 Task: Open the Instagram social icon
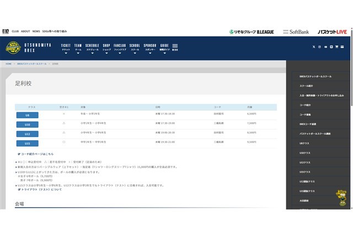318,47
